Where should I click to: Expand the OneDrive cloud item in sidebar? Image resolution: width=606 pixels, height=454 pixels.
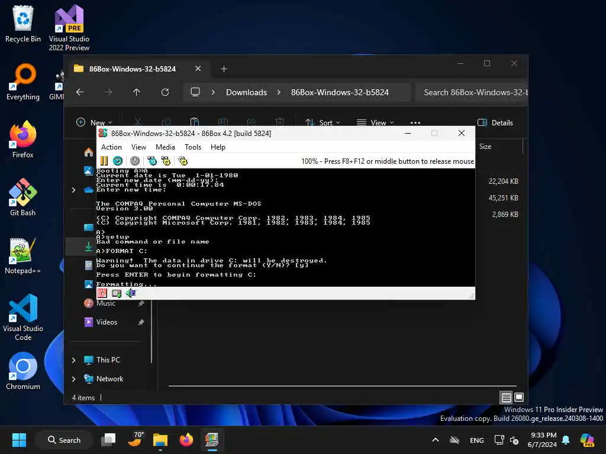point(73,190)
